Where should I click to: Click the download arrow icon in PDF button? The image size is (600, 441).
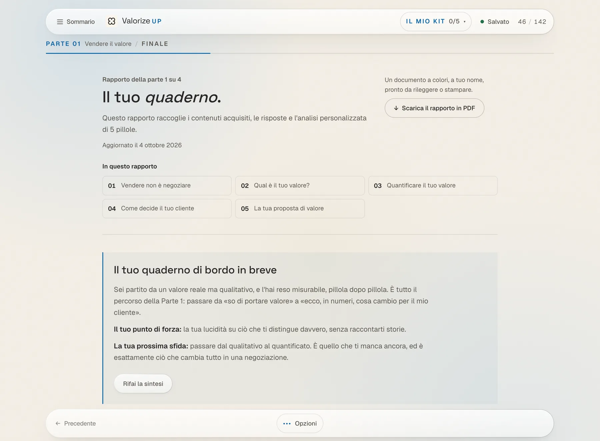point(396,108)
